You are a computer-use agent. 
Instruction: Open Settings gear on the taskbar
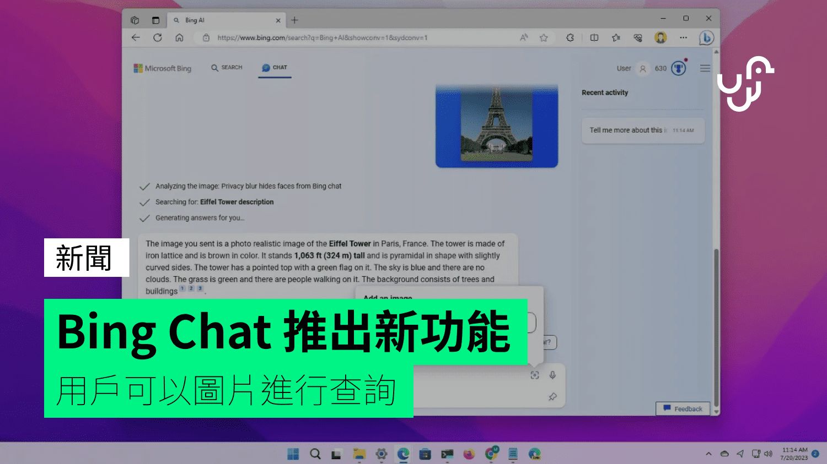click(x=381, y=454)
